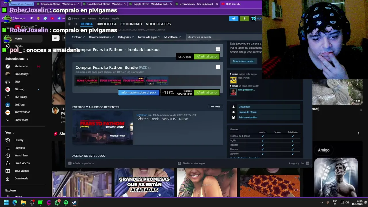
Task: Open the Ayuda menu in Steam
Action: [116, 18]
